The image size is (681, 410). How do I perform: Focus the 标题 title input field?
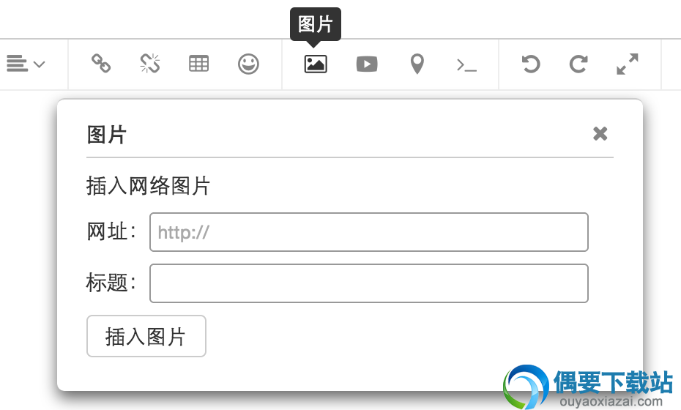(369, 283)
